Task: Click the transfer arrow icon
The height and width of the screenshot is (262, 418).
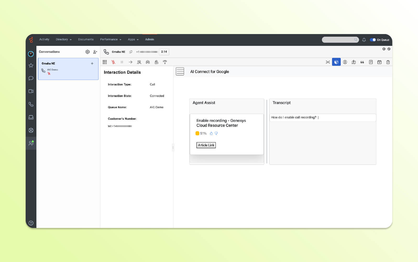Action: tap(130, 62)
